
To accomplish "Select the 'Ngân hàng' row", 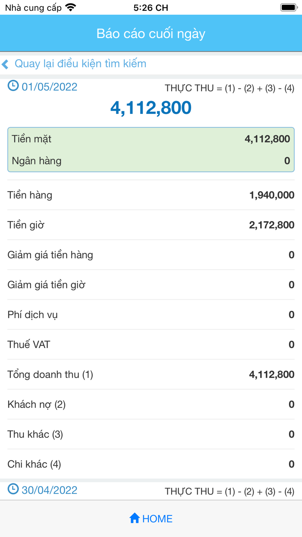I will (151, 161).
